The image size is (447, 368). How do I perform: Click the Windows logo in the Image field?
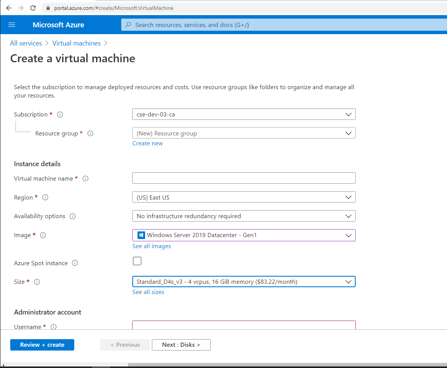141,235
